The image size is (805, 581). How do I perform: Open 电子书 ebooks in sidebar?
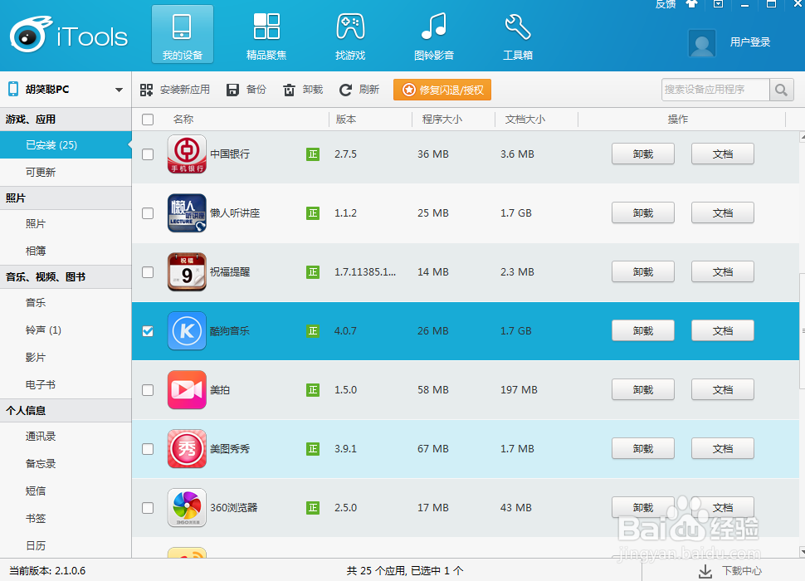tap(66, 384)
